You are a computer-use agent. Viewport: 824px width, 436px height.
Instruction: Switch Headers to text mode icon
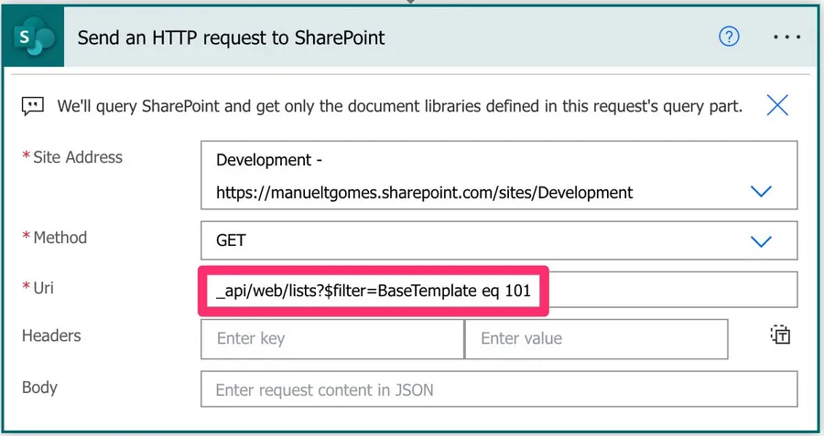pyautogui.click(x=779, y=335)
